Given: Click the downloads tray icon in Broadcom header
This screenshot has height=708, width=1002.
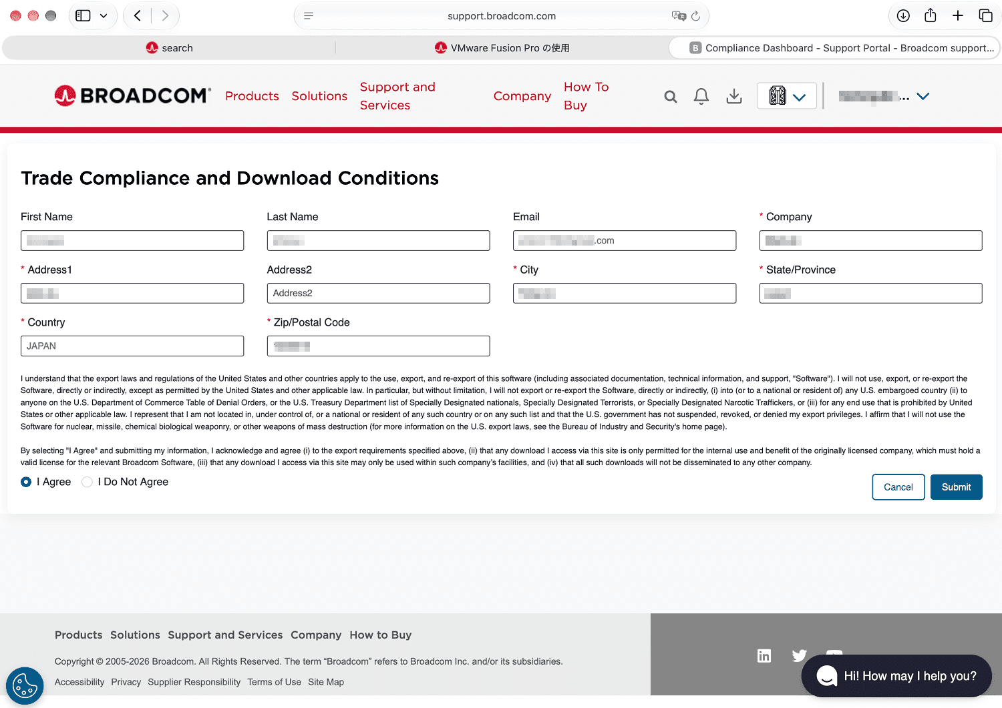Looking at the screenshot, I should (734, 97).
